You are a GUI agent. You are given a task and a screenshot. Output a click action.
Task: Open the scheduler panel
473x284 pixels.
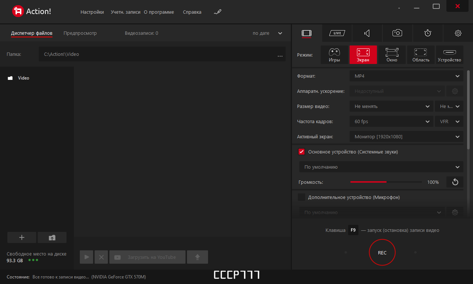pos(428,33)
